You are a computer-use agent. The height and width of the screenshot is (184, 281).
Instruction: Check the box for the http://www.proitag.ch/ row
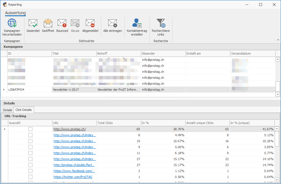(30, 129)
